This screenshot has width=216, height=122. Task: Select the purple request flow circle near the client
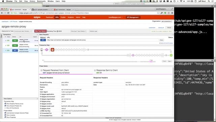47,50
